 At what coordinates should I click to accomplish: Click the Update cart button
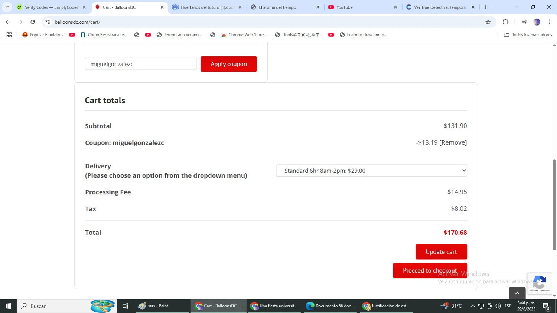pyautogui.click(x=441, y=251)
